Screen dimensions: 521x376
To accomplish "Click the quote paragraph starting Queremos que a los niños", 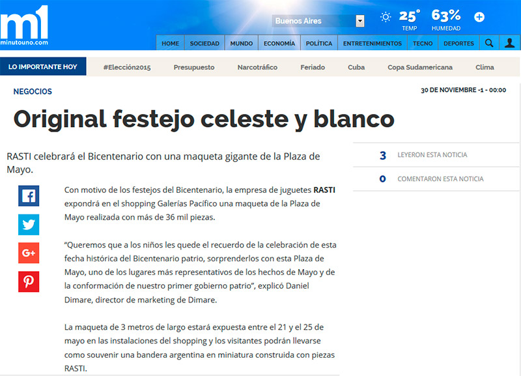I will pyautogui.click(x=201, y=272).
